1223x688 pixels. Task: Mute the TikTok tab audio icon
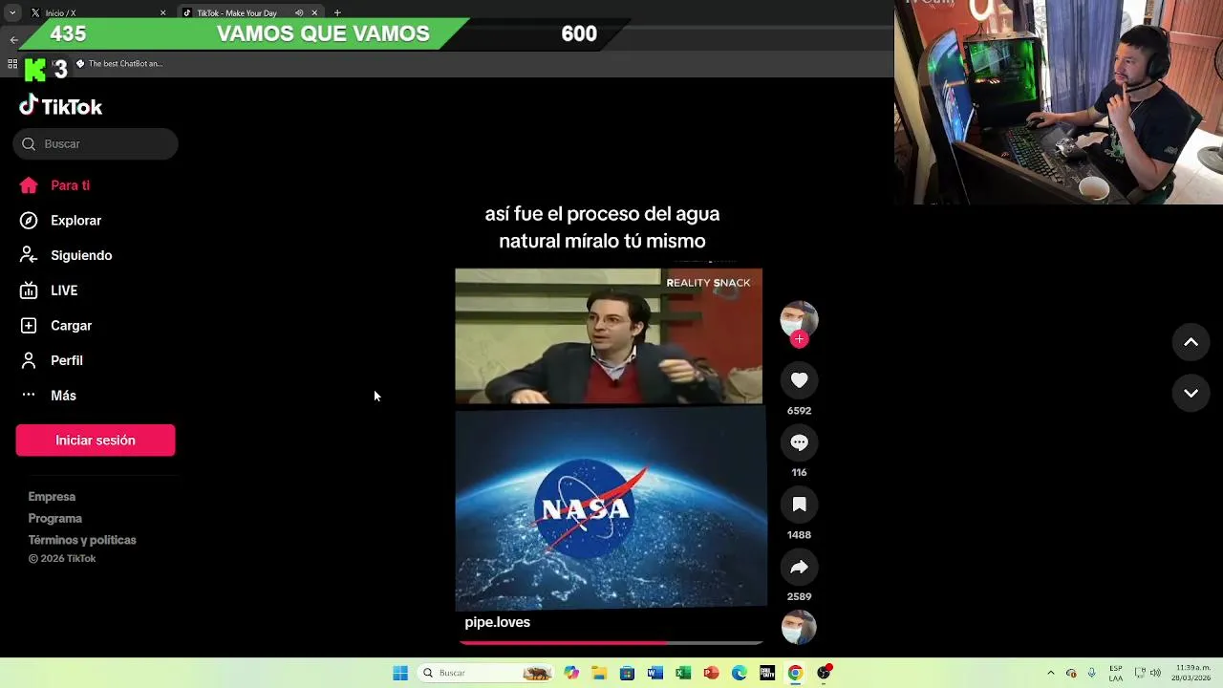click(x=299, y=12)
